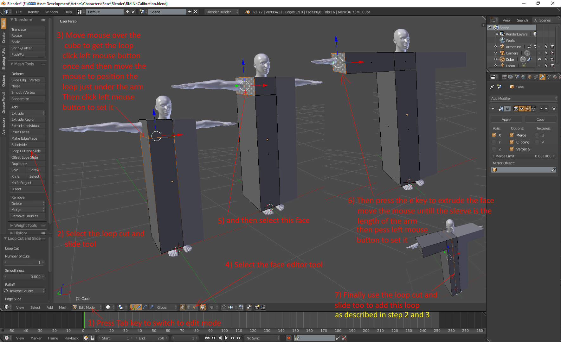Toggle limit selection to visible icon
This screenshot has width=561, height=342.
coord(203,307)
